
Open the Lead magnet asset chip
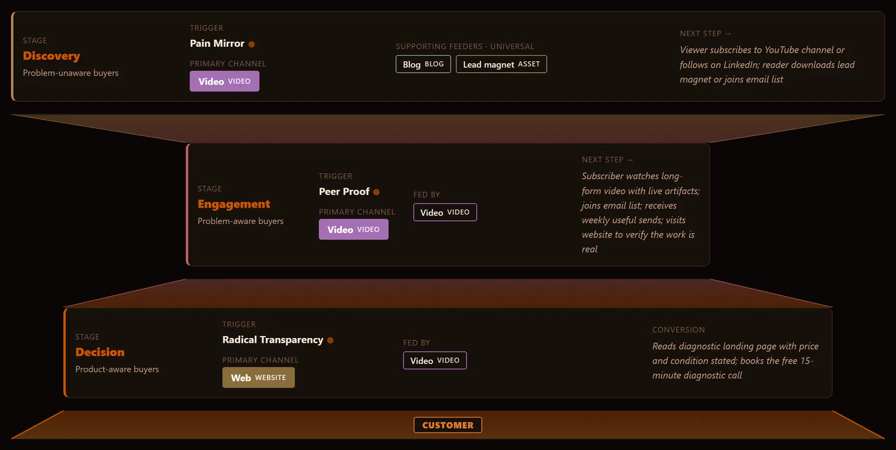[501, 64]
